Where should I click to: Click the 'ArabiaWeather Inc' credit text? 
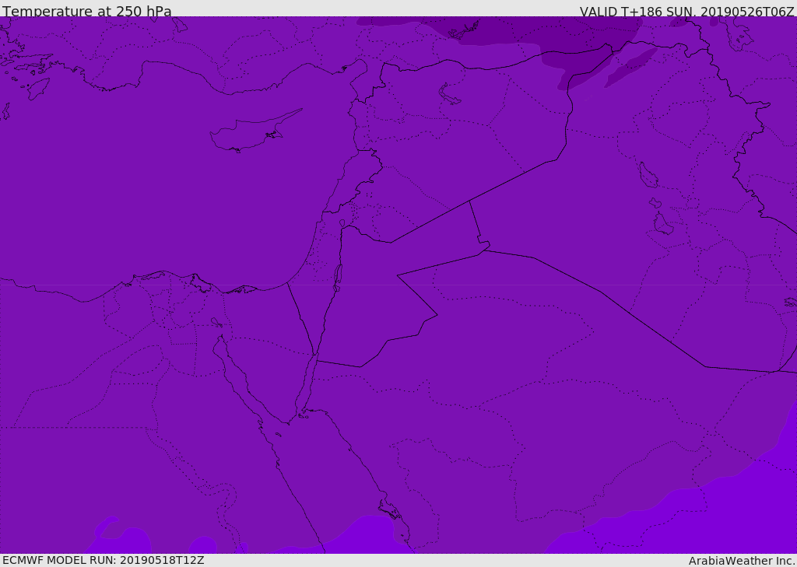click(x=741, y=561)
